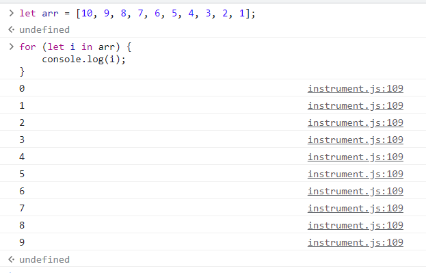Click the first 'undefined' result text
Screen dimensions: 426x273
pyautogui.click(x=44, y=29)
